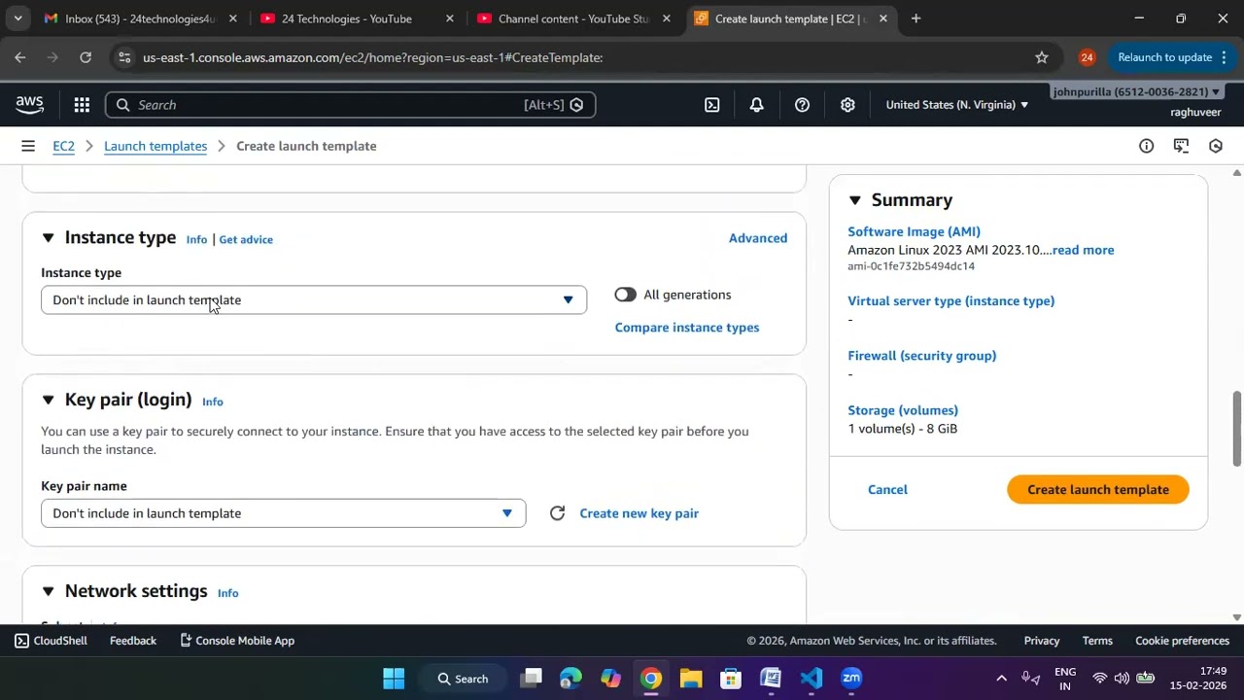
Task: Open Cookie preferences in footer
Action: pyautogui.click(x=1182, y=641)
